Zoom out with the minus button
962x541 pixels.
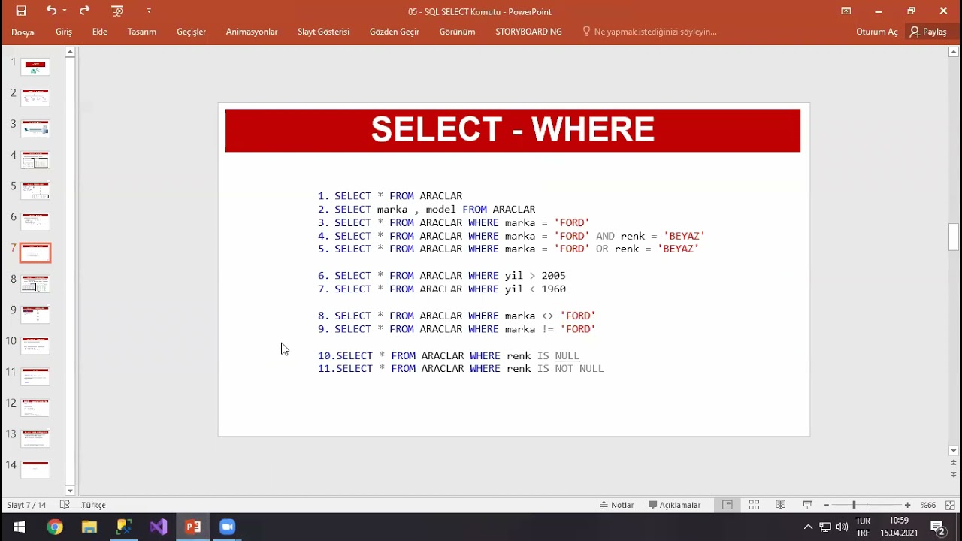pos(827,505)
